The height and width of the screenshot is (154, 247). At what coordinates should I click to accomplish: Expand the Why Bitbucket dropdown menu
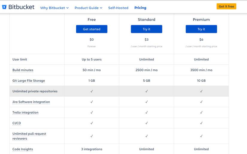pyautogui.click(x=54, y=8)
